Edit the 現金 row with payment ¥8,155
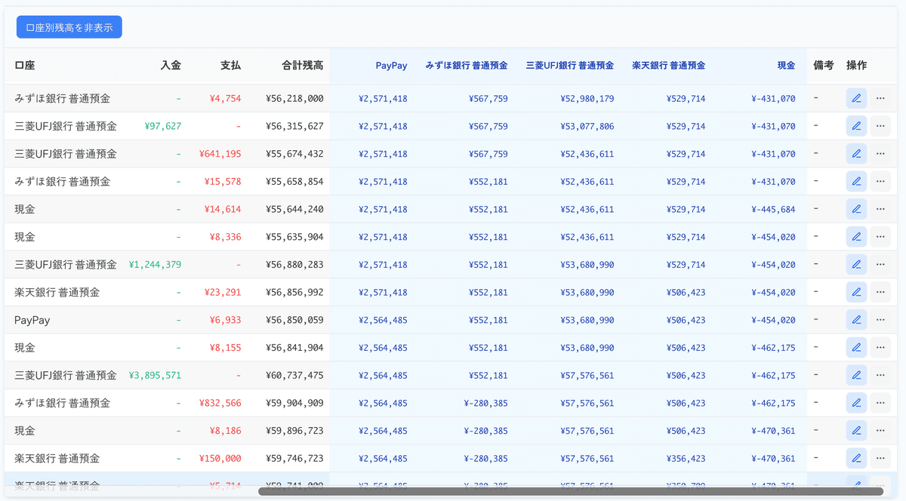Image resolution: width=906 pixels, height=501 pixels. pos(856,347)
